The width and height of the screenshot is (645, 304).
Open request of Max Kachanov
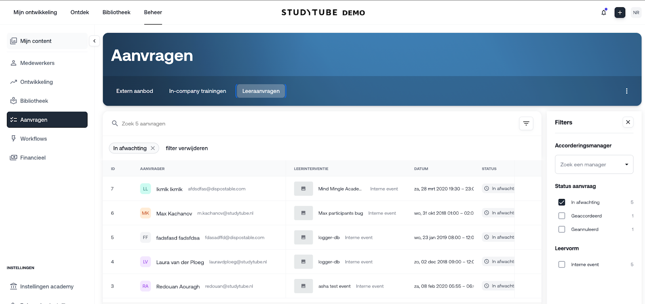[x=322, y=213]
